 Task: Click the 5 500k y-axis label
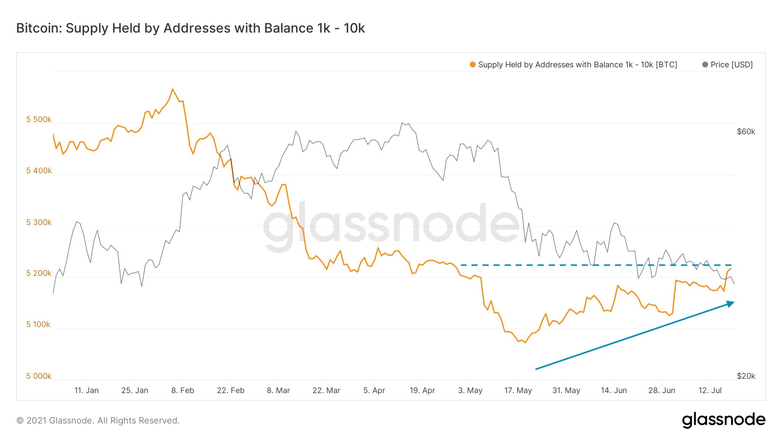[x=39, y=119]
